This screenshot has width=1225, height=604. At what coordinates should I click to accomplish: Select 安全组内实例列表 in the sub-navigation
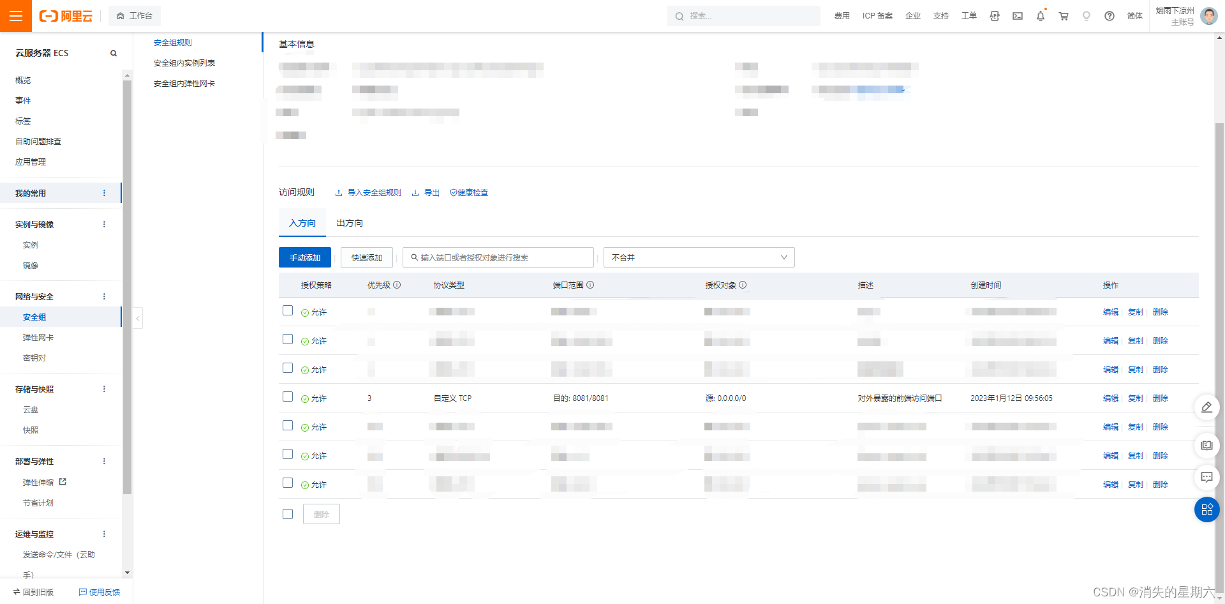pyautogui.click(x=184, y=63)
